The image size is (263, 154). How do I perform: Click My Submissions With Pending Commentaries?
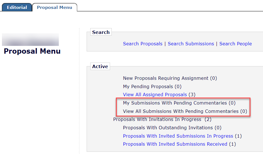pos(175,103)
